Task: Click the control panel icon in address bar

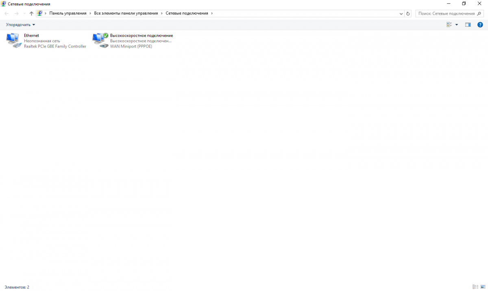Action: point(39,13)
